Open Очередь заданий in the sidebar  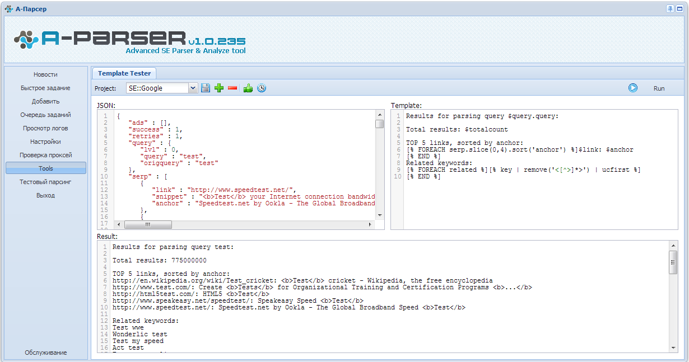[45, 115]
